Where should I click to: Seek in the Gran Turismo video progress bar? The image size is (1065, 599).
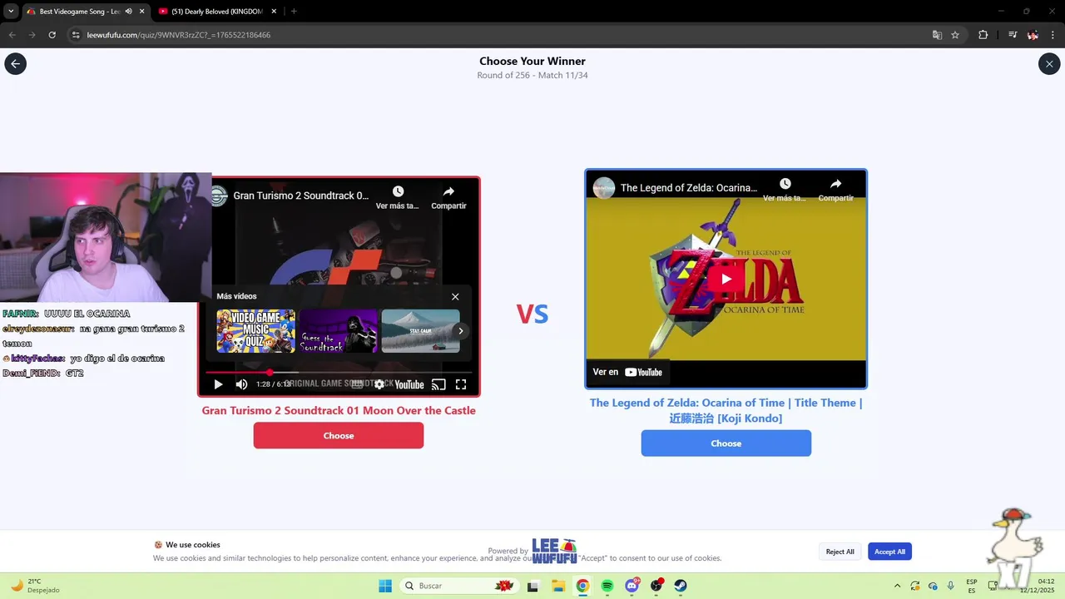point(339,372)
